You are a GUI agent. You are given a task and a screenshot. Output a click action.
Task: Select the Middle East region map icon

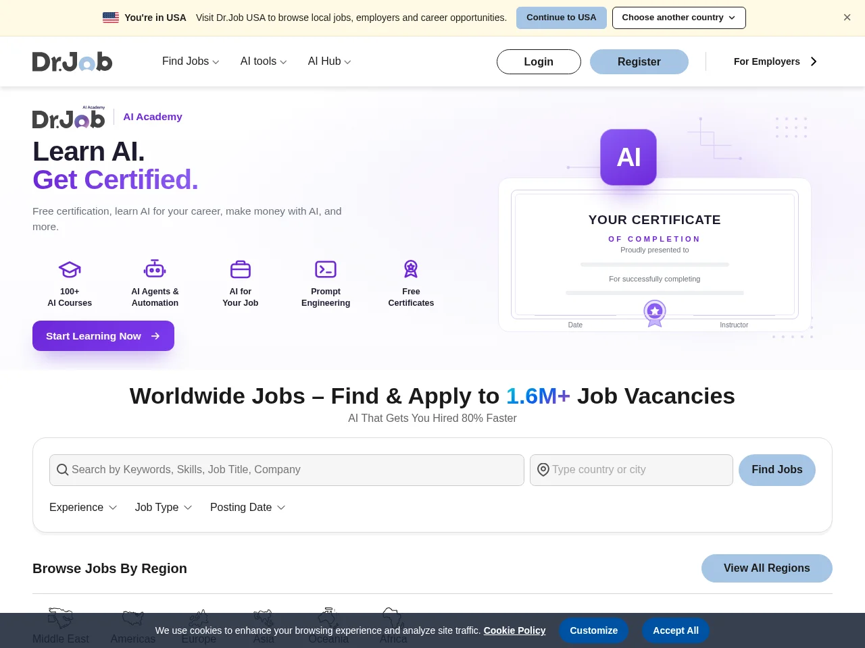click(61, 618)
